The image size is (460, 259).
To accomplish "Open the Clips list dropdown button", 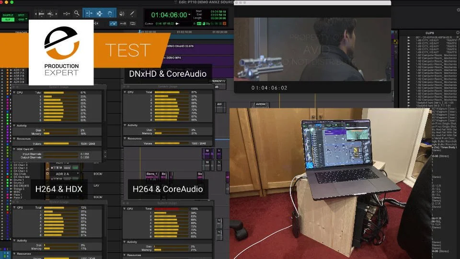I will [x=457, y=33].
